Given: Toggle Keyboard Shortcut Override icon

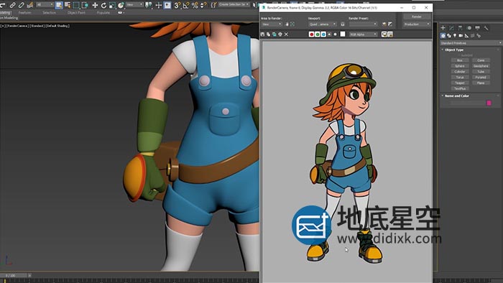Looking at the screenshot, I should [x=167, y=5].
